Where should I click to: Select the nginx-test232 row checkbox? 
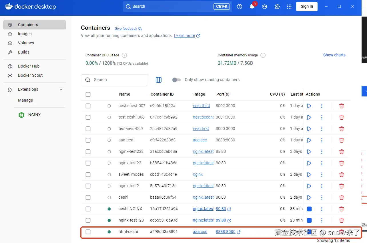(88, 152)
